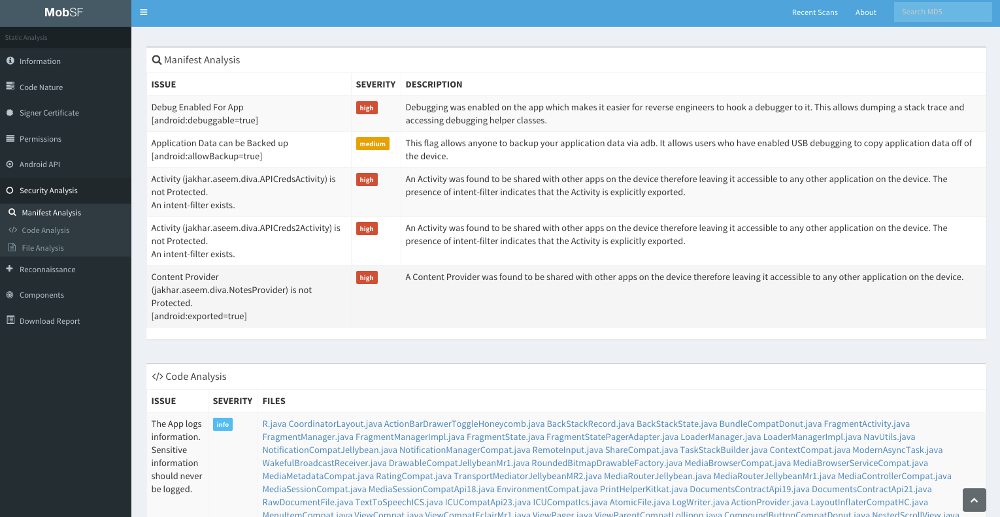Click the Download Report document icon
Image resolution: width=1000 pixels, height=517 pixels.
point(10,321)
